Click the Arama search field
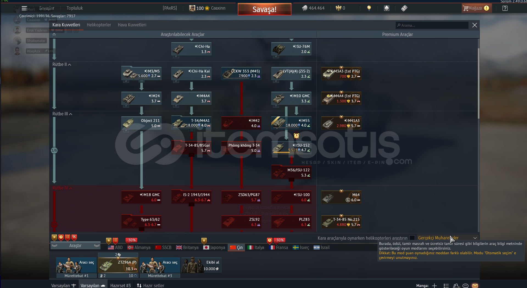527x288 pixels. pos(432,25)
